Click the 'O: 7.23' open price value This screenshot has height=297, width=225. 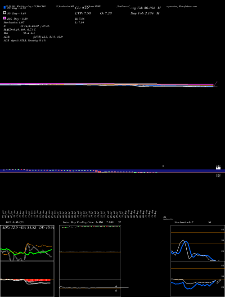[x=106, y=13]
